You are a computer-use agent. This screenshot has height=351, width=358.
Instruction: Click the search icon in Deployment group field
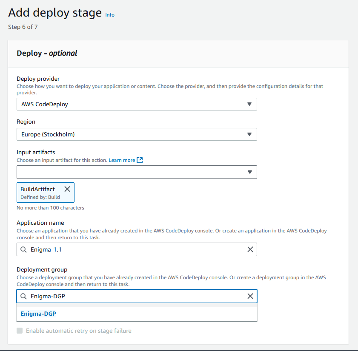click(23, 296)
